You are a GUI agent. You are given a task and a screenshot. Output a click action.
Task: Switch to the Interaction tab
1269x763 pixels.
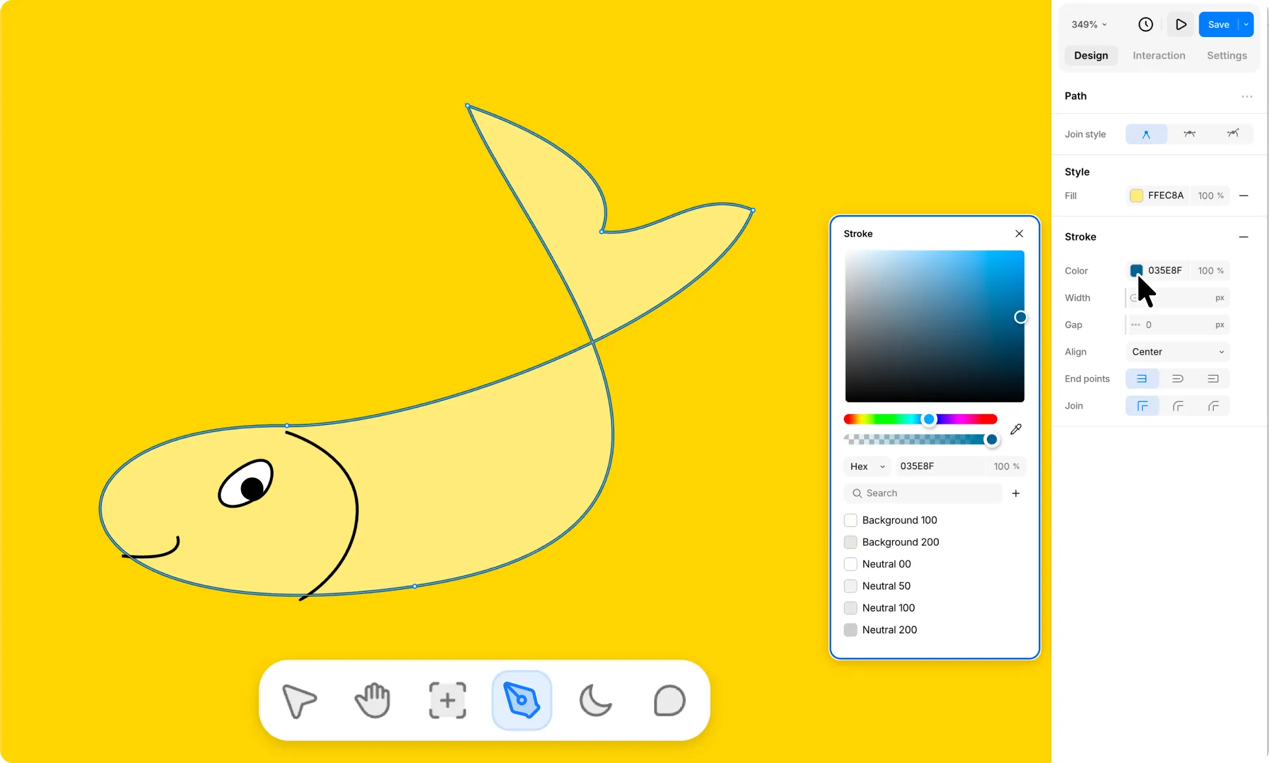coord(1158,55)
